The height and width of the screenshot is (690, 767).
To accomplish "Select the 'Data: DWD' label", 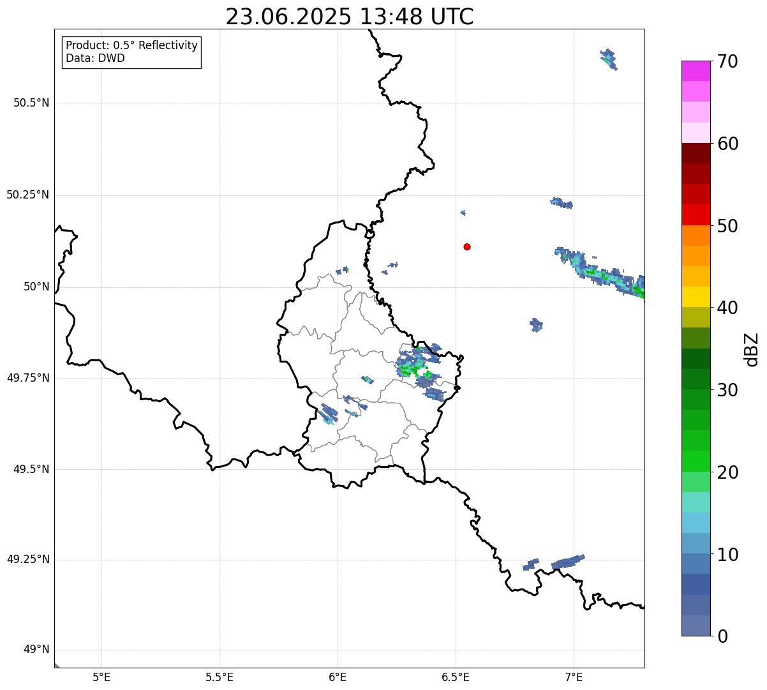I will tap(96, 58).
